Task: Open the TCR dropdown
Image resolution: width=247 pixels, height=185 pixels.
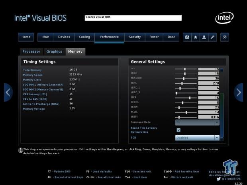Action: point(197,138)
